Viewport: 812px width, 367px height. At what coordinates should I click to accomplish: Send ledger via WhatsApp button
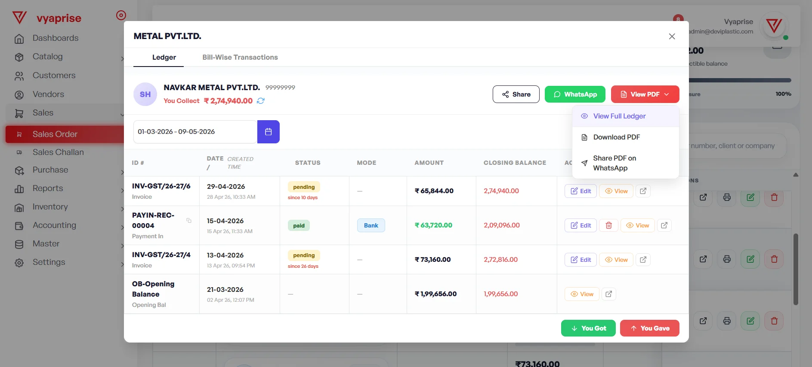tap(575, 94)
